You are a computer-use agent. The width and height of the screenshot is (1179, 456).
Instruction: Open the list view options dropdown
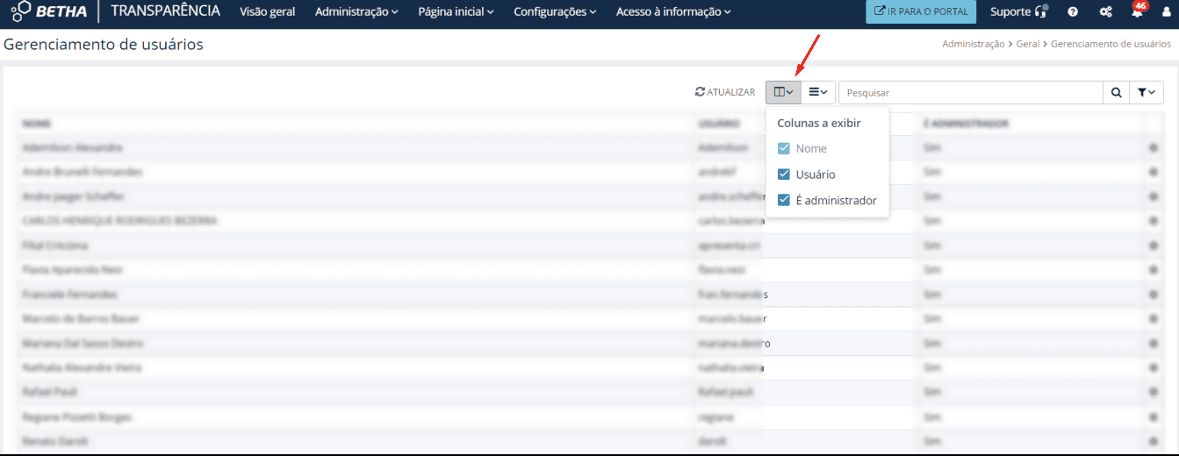coord(818,92)
